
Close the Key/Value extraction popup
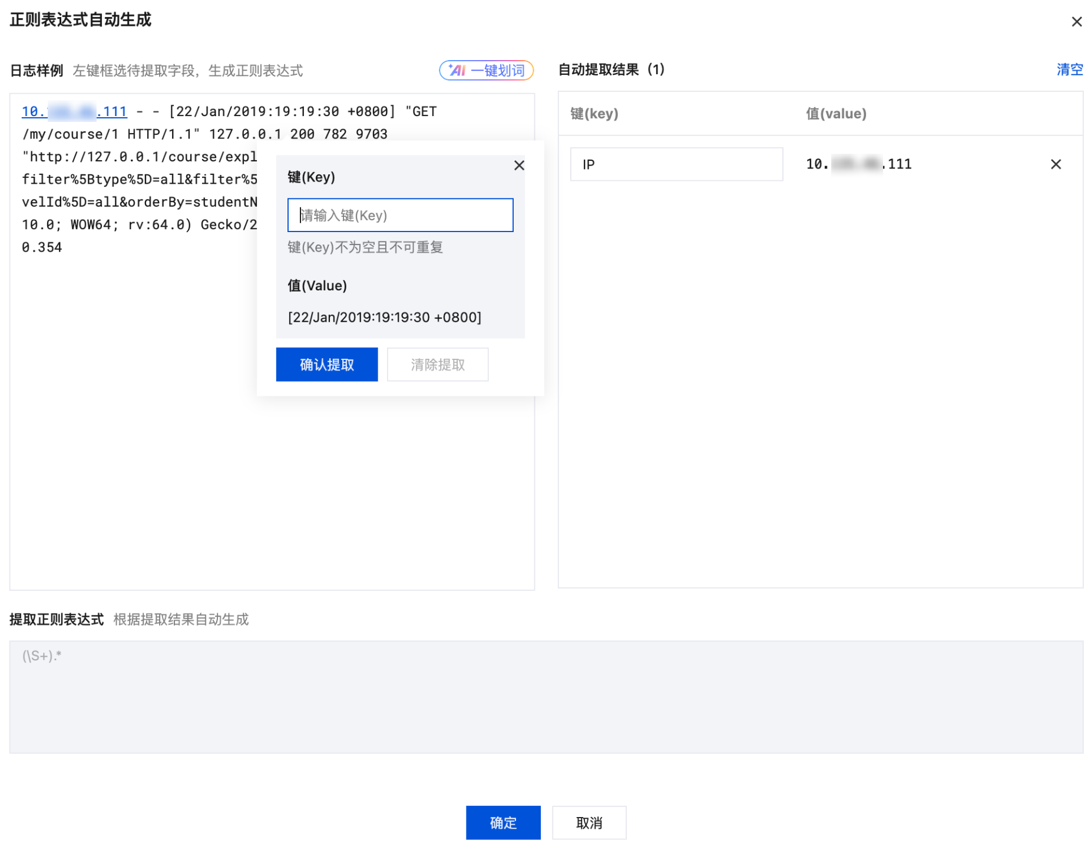(x=518, y=166)
